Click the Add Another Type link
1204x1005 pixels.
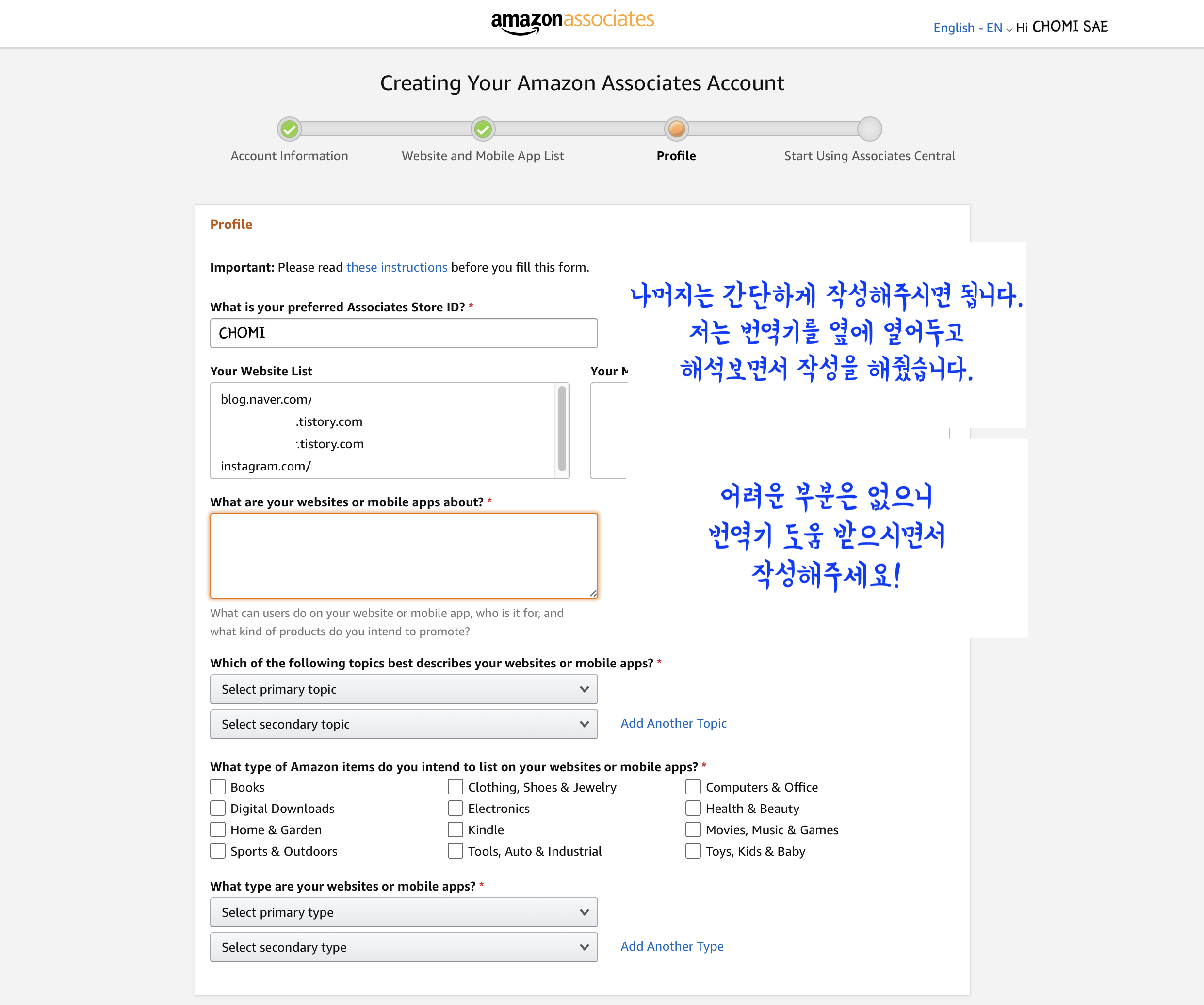pos(672,946)
